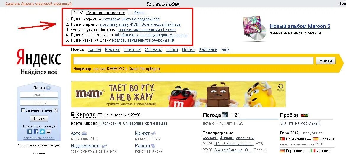
Task: Click the Найти search button
Action: point(326,61)
